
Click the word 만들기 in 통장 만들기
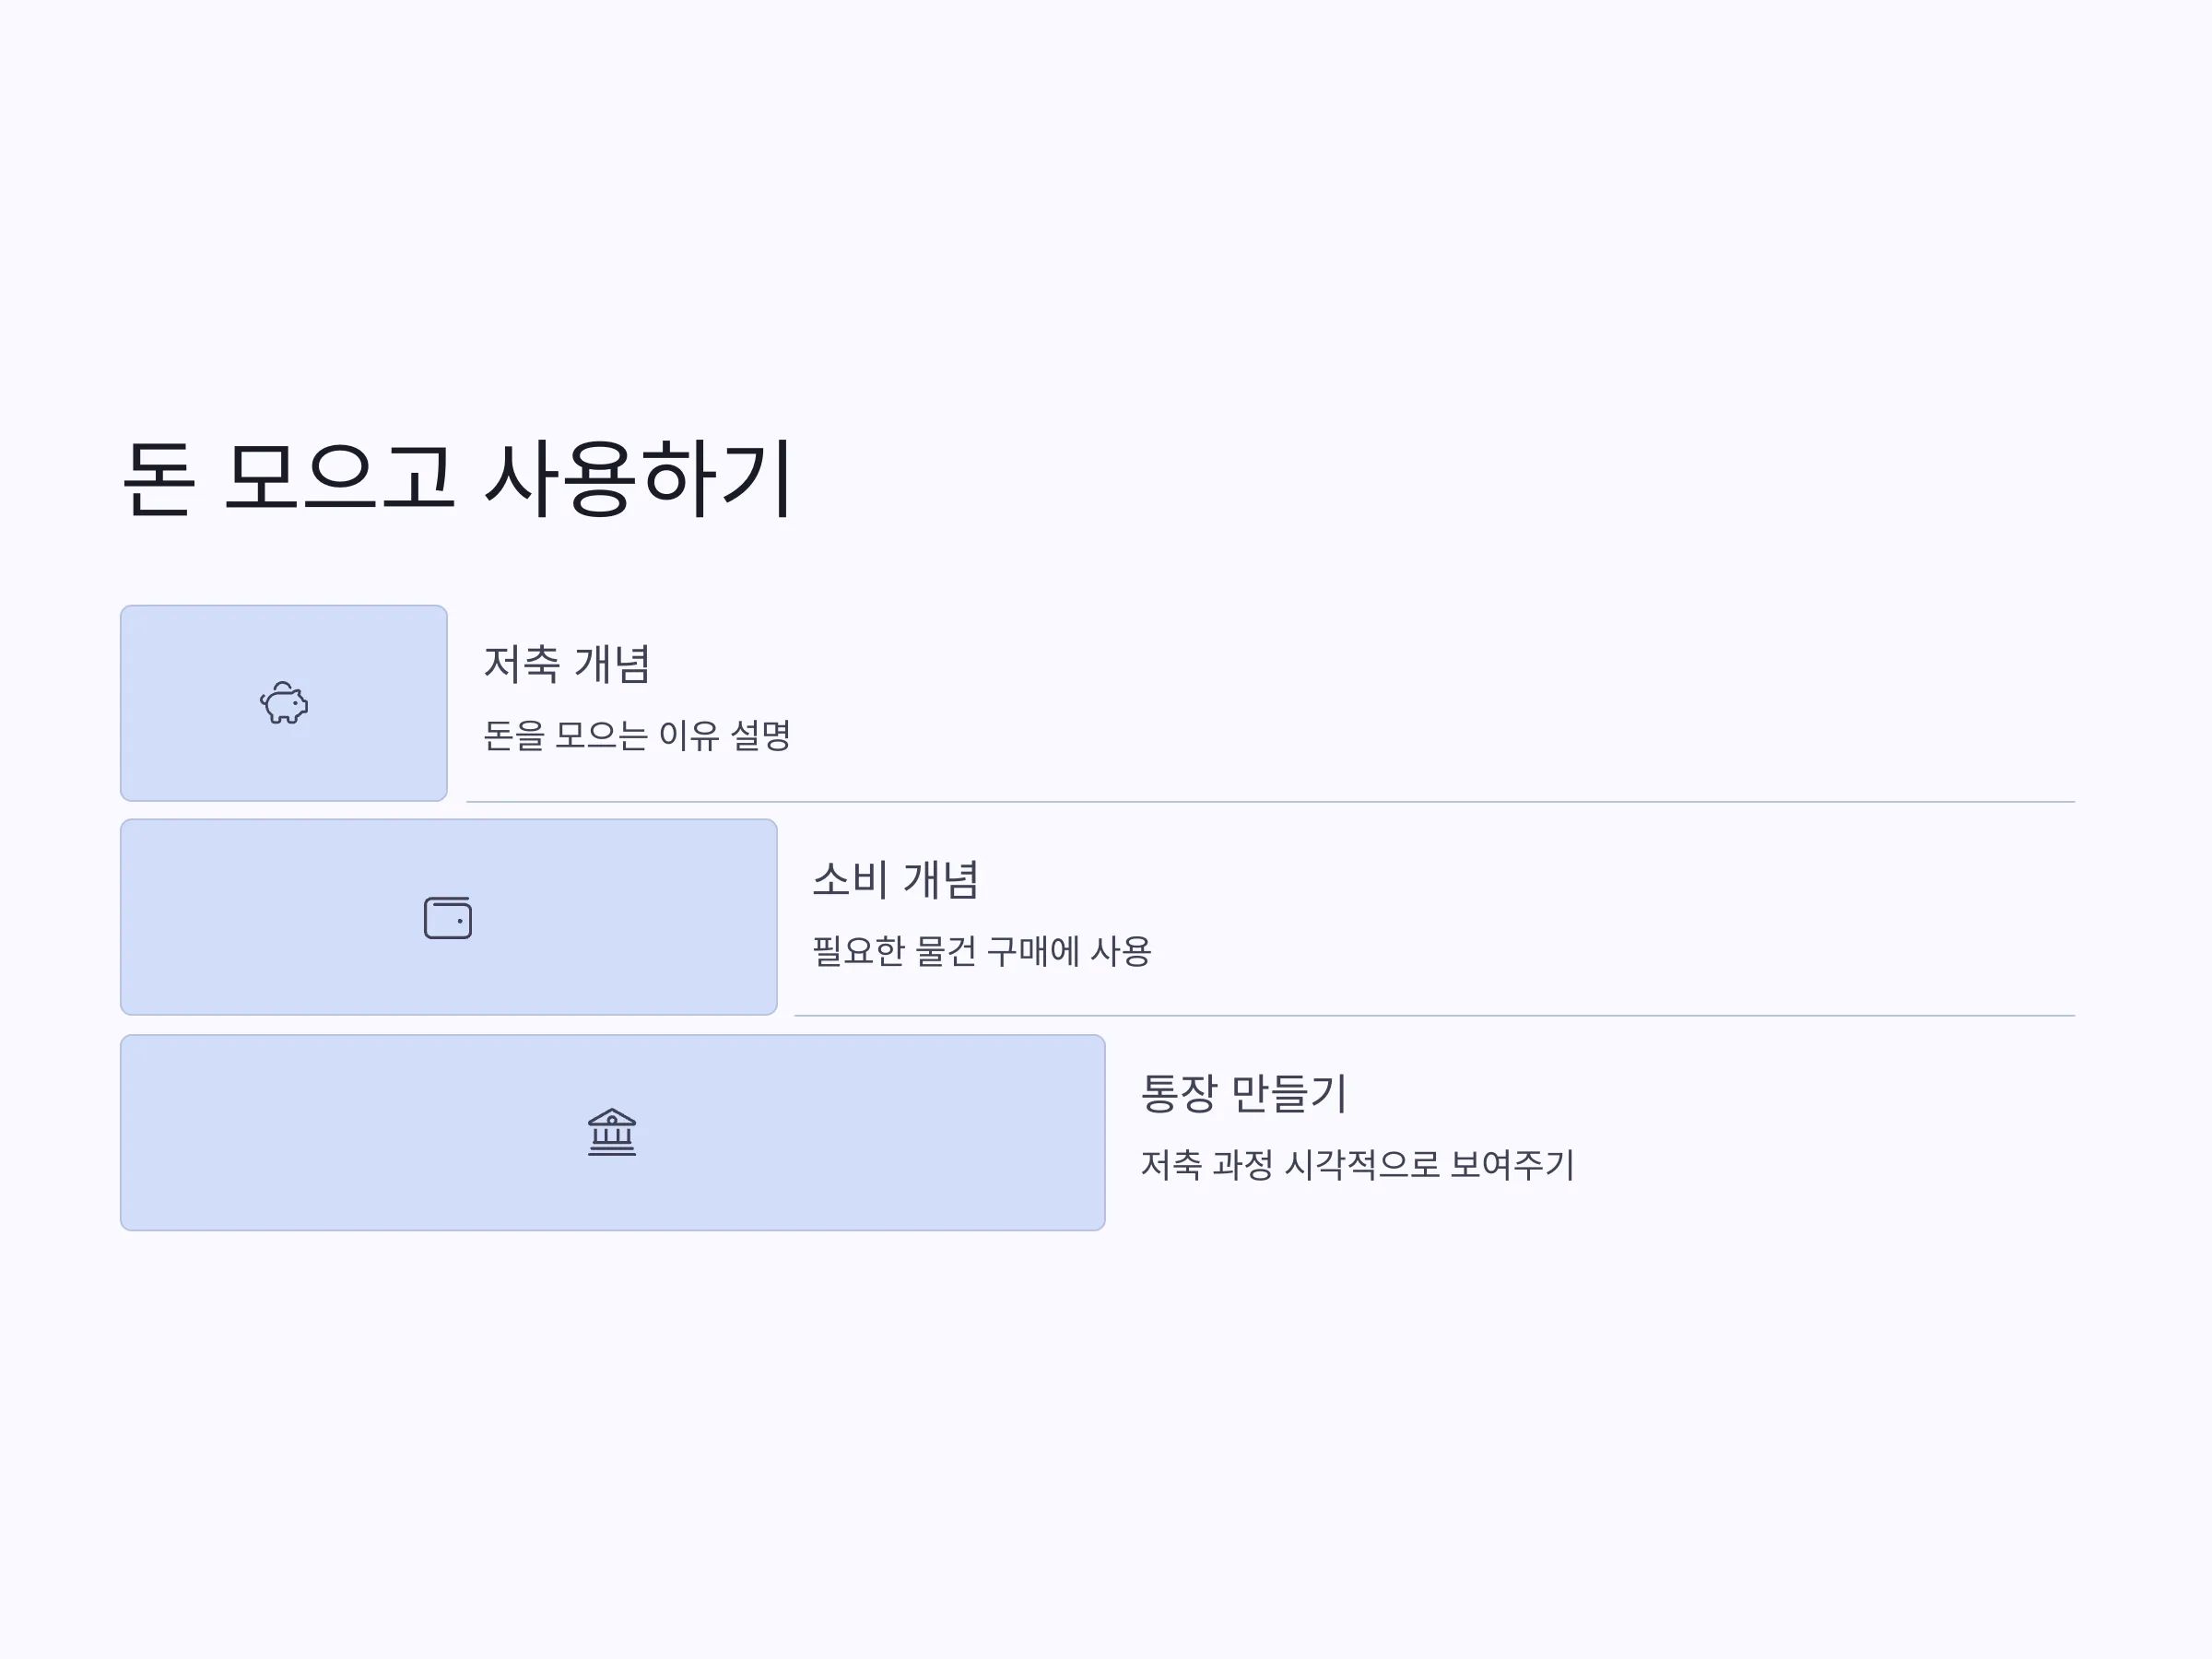coord(1289,1093)
